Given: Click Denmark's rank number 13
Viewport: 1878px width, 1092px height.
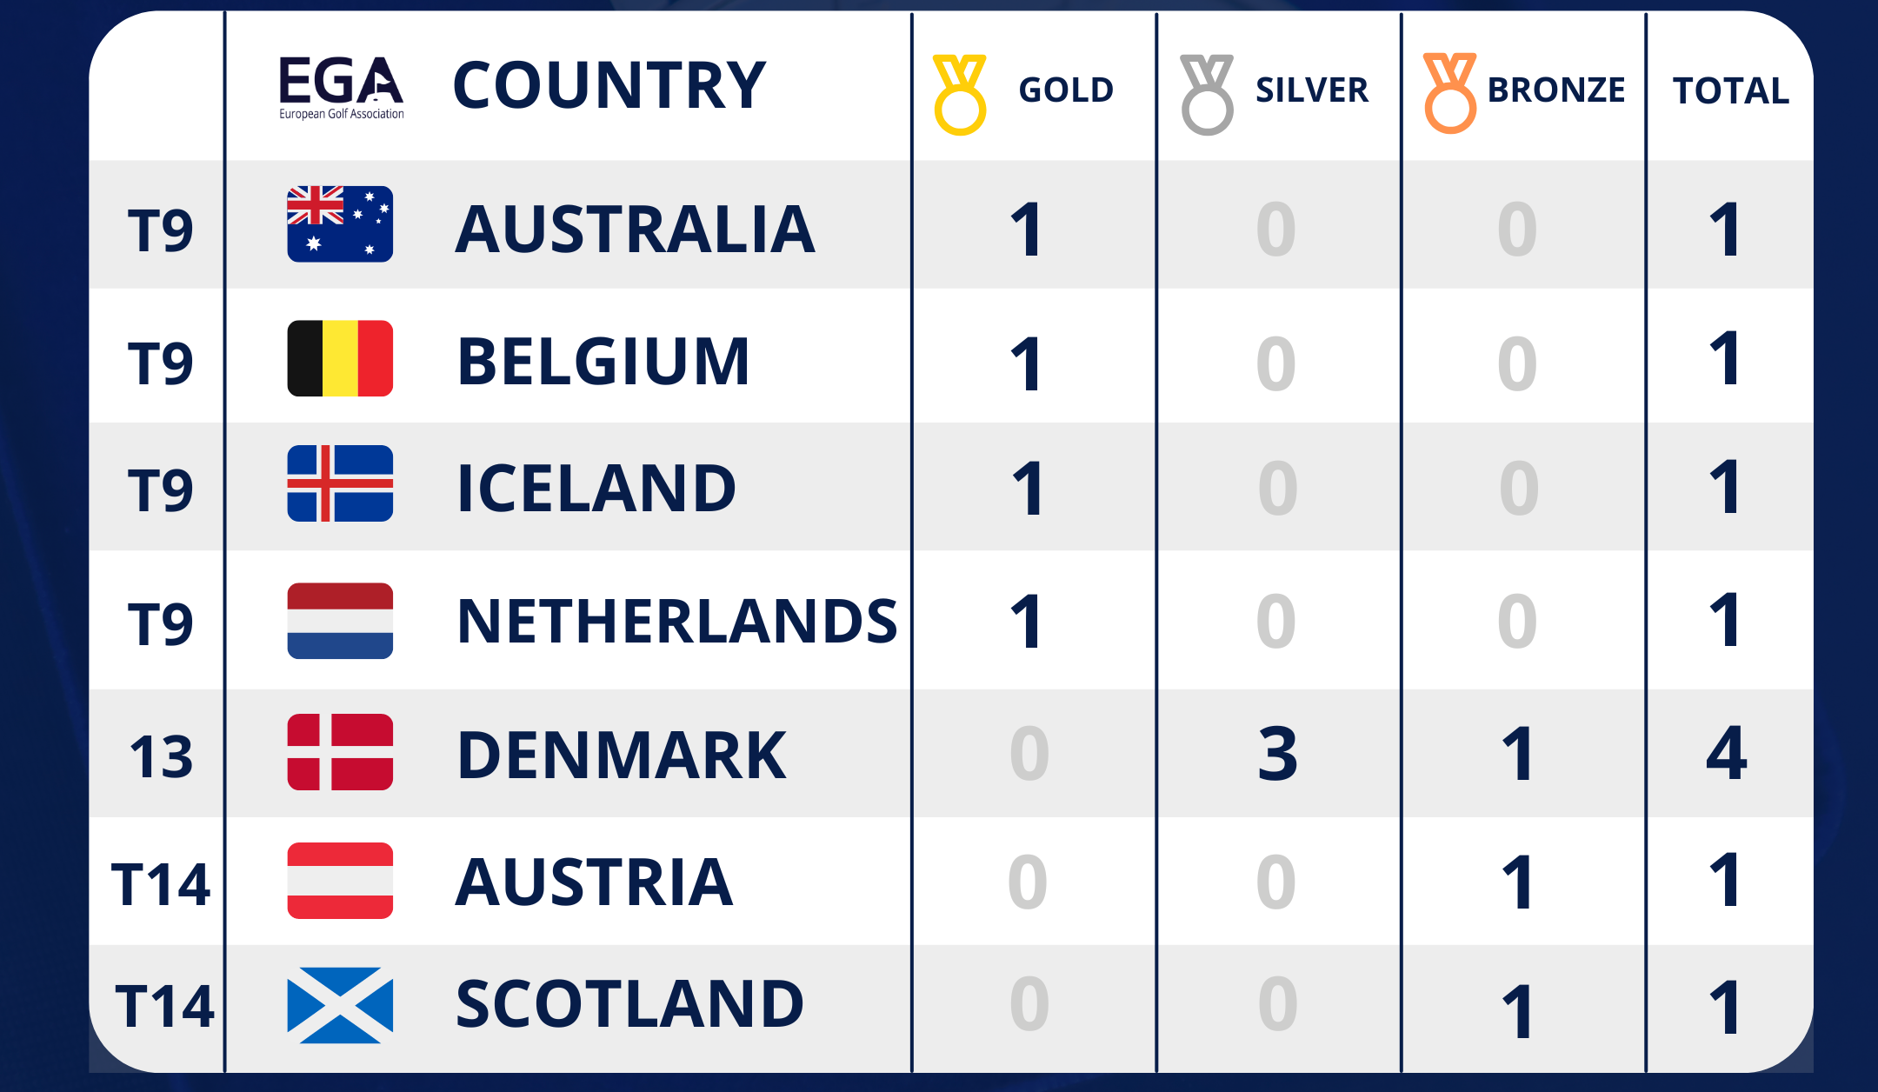Looking at the screenshot, I should (x=162, y=756).
